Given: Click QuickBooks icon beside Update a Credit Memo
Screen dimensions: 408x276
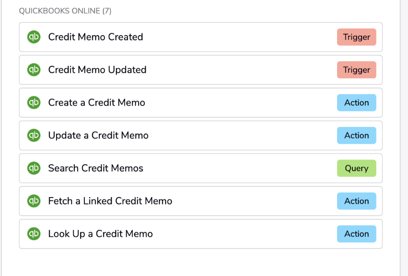Looking at the screenshot, I should click(x=34, y=135).
